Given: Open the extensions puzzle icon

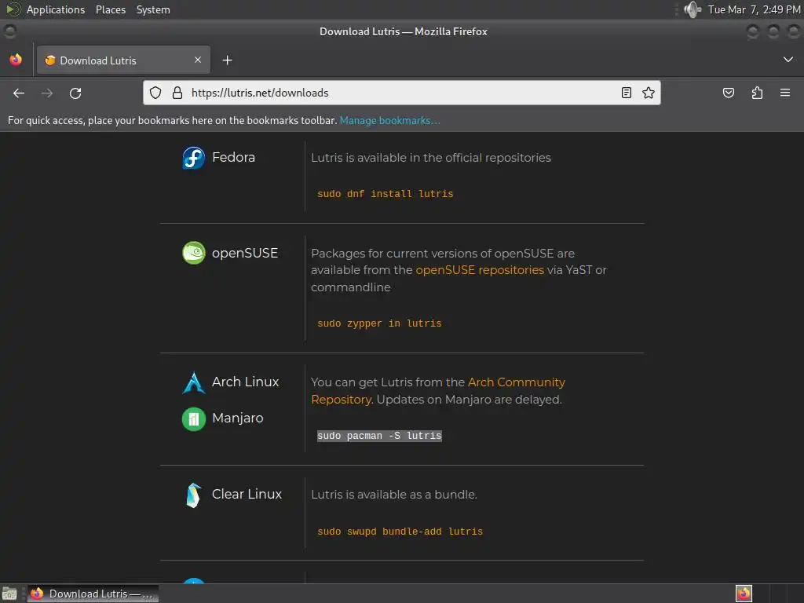Looking at the screenshot, I should (x=757, y=93).
